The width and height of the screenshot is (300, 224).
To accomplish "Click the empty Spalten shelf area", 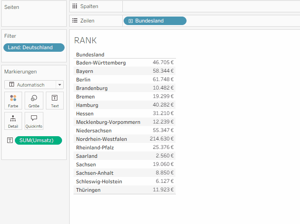I will tap(211, 6).
